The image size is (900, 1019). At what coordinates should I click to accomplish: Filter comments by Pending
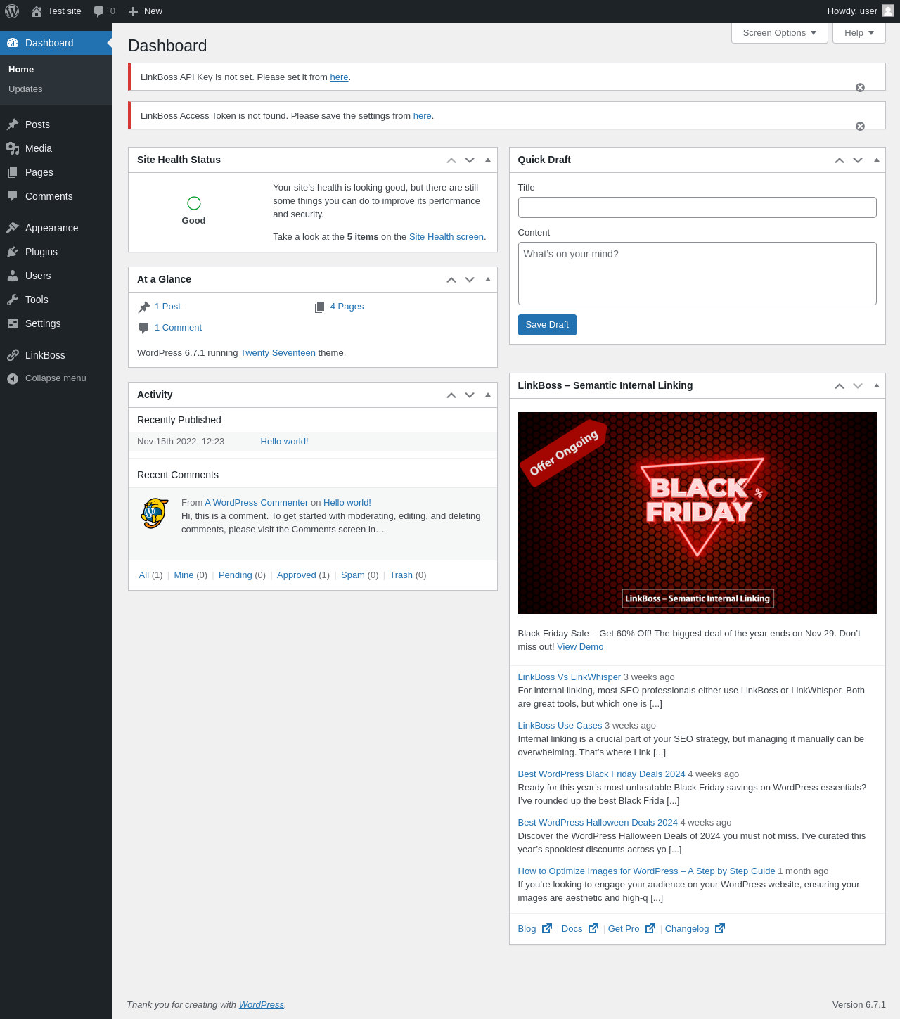pyautogui.click(x=235, y=575)
